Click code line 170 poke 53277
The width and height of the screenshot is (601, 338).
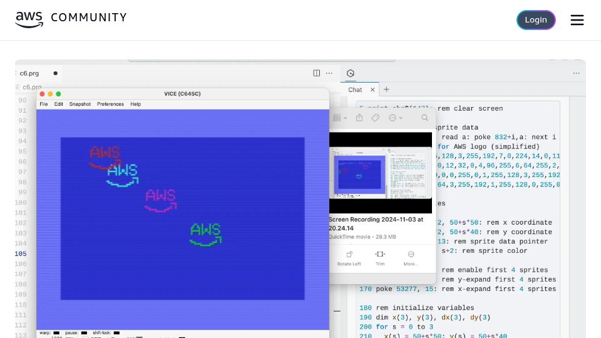[x=458, y=289]
